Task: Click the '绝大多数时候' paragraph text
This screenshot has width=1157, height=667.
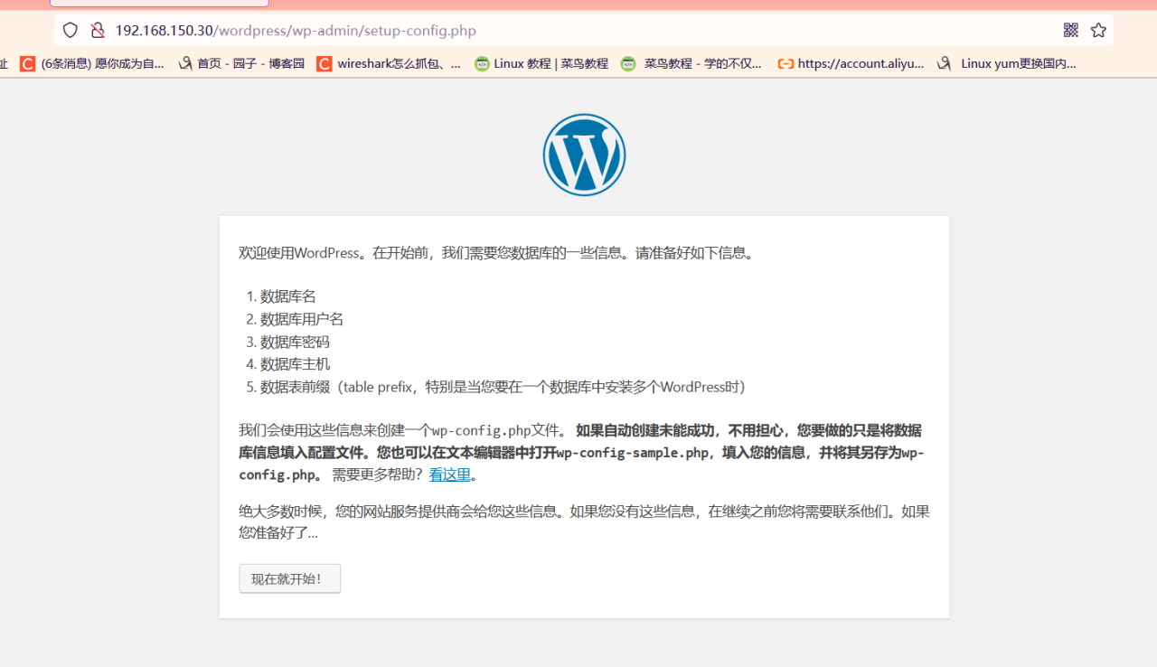Action: click(x=584, y=522)
